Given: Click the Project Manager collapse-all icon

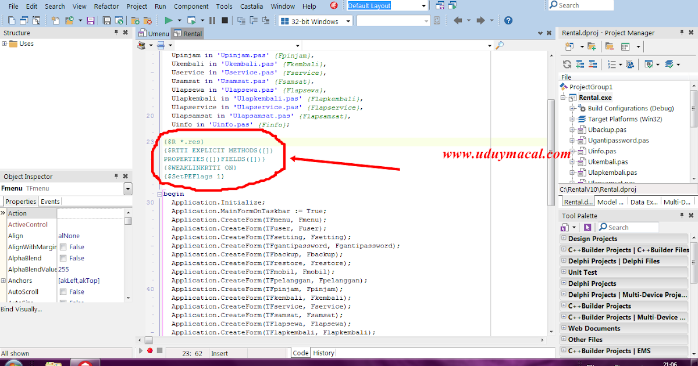Looking at the screenshot, I should coord(594,64).
